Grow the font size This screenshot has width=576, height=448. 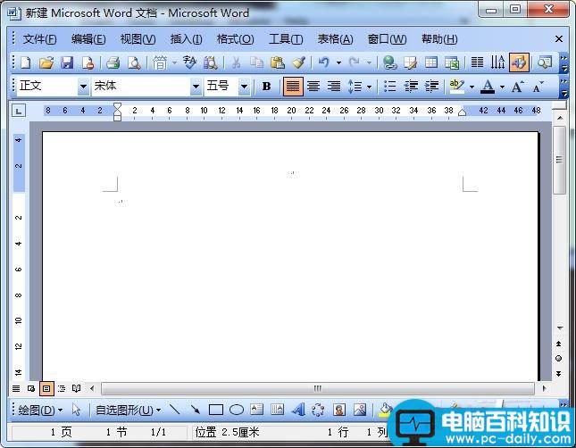coord(517,87)
